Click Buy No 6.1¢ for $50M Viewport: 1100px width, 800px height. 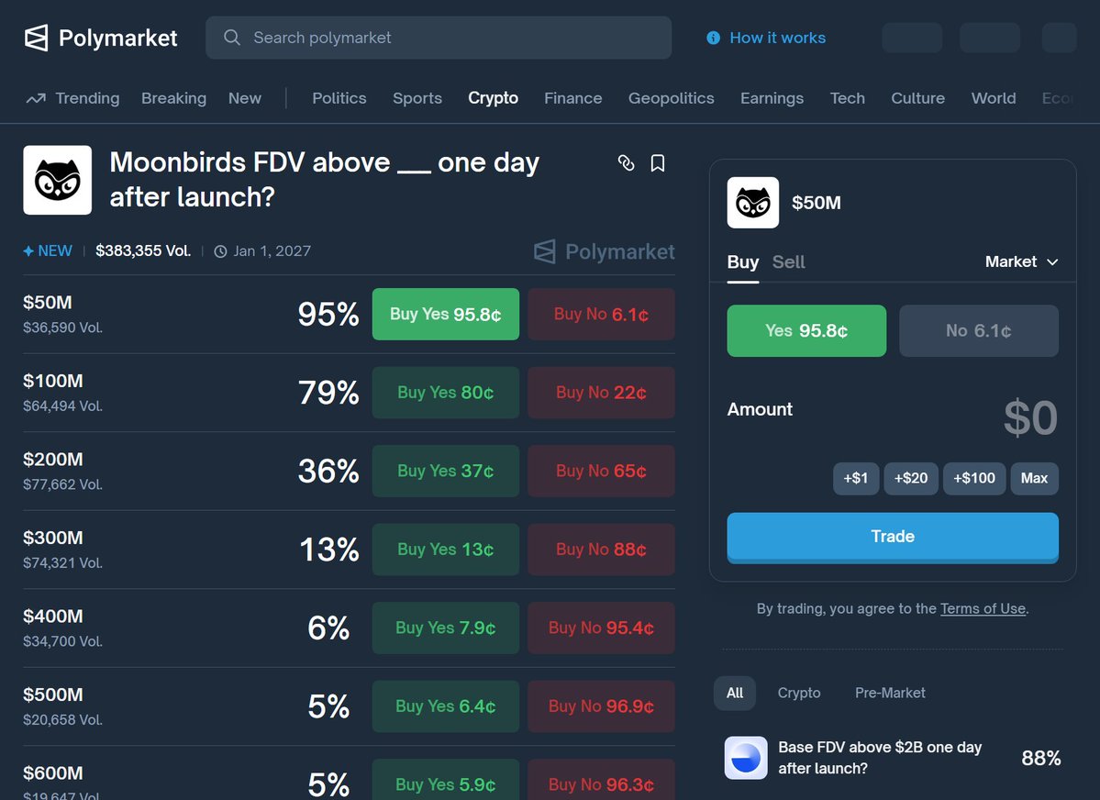[x=601, y=315]
